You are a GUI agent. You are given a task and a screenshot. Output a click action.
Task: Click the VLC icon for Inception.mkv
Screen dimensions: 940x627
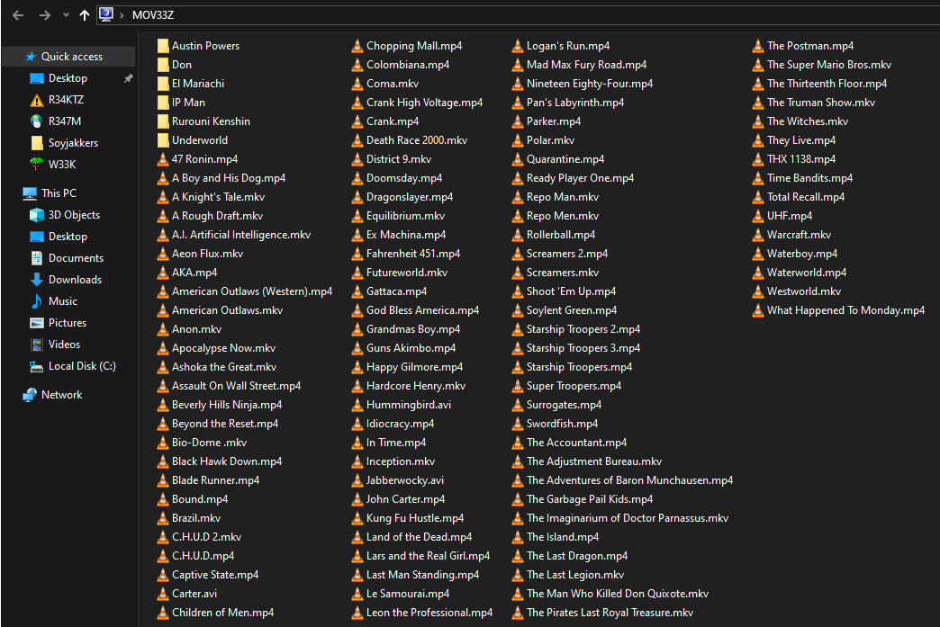[357, 461]
